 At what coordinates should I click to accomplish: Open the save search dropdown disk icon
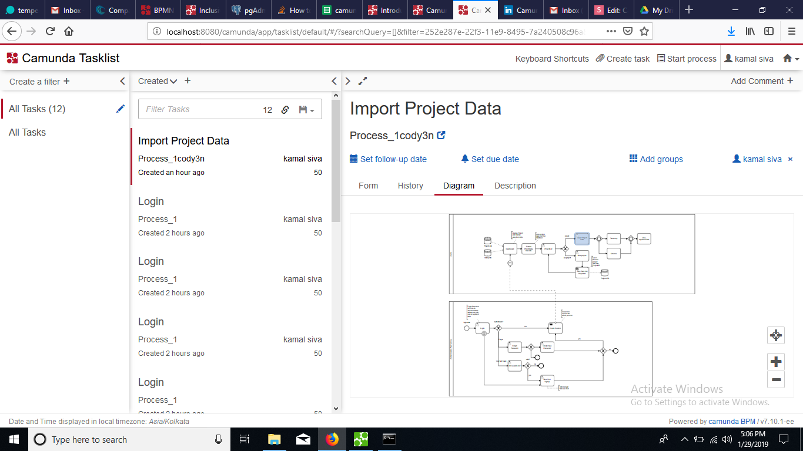click(x=306, y=109)
